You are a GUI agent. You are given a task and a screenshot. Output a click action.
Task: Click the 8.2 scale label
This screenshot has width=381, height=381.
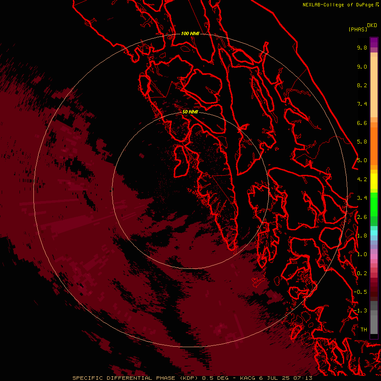coord(362,85)
